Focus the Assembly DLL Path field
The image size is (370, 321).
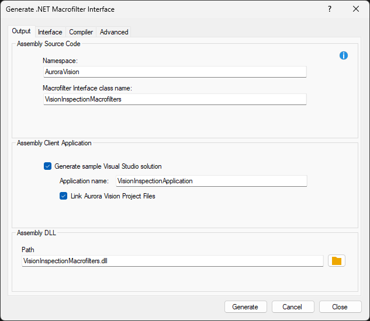tap(172, 261)
